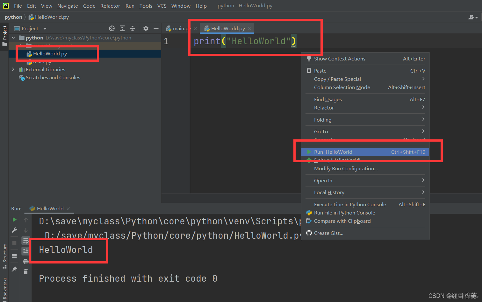Viewport: 482px width, 302px height.
Task: Expand the Go To submenu
Action: (x=365, y=131)
